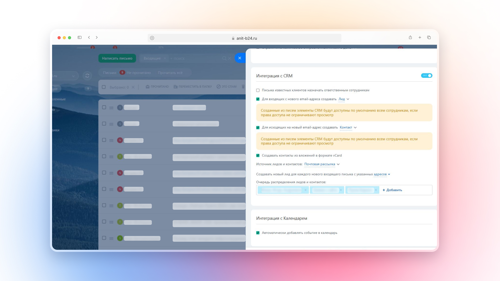Viewport: 500px width, 281px height.
Task: Show the tab overview icon
Action: 429,37
